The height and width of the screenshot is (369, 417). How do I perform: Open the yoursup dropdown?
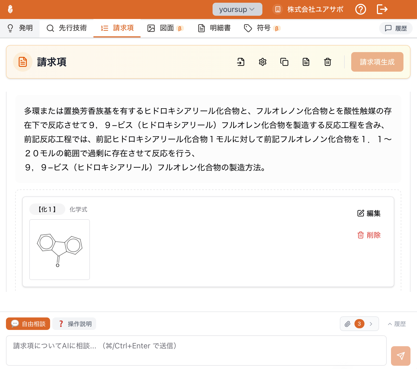tap(237, 9)
